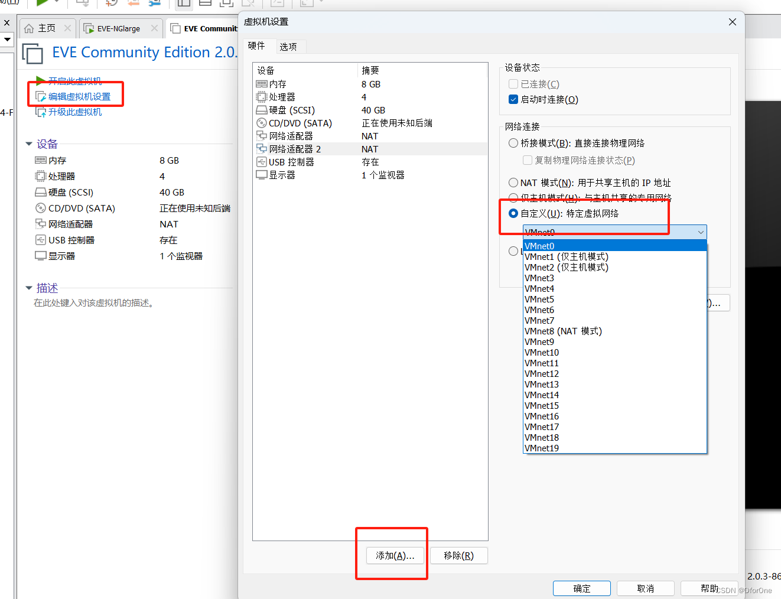Close the EVE-NGlarge tab

coord(154,28)
